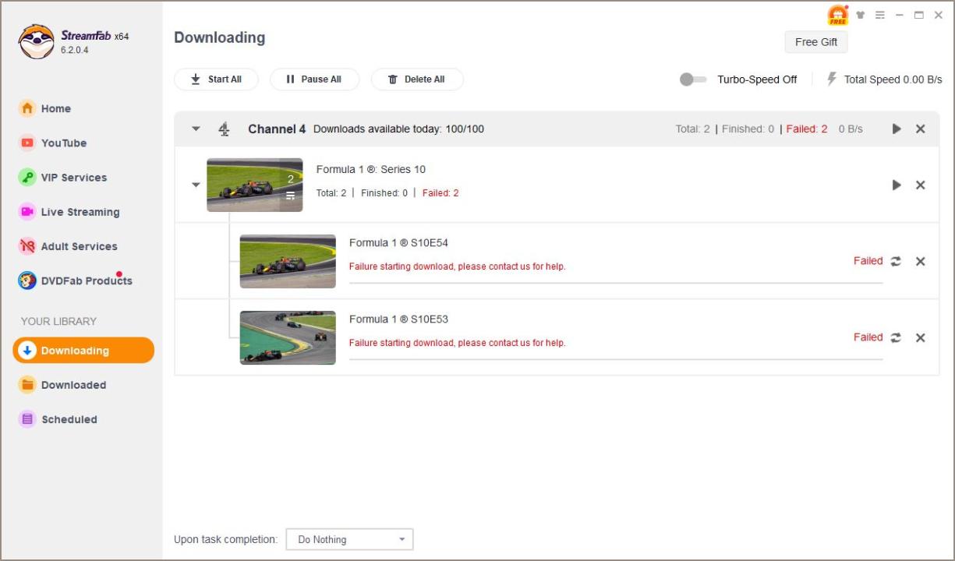Click the Formula 1 ®: Series 10 title
This screenshot has width=955, height=561.
(x=371, y=170)
